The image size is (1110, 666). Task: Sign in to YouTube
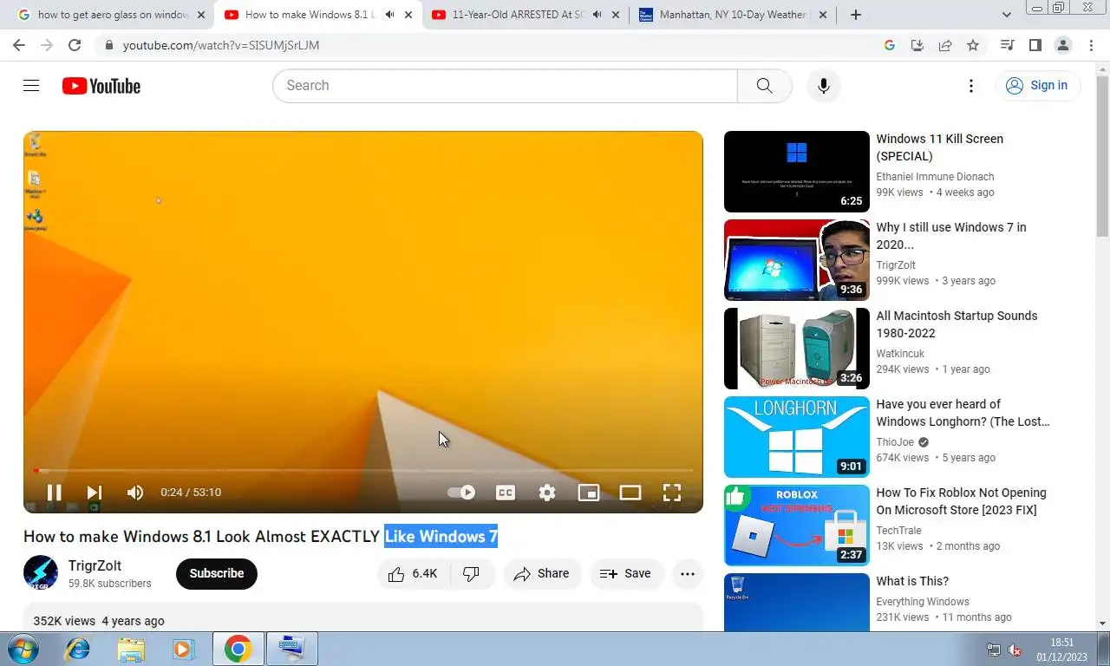click(x=1037, y=86)
